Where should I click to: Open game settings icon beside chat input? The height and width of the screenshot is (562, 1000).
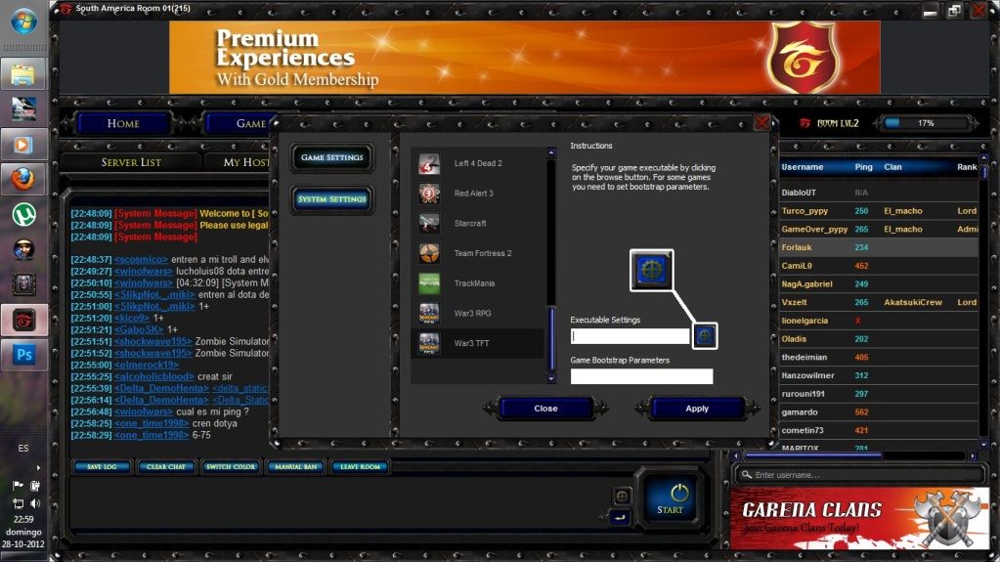pyautogui.click(x=622, y=496)
